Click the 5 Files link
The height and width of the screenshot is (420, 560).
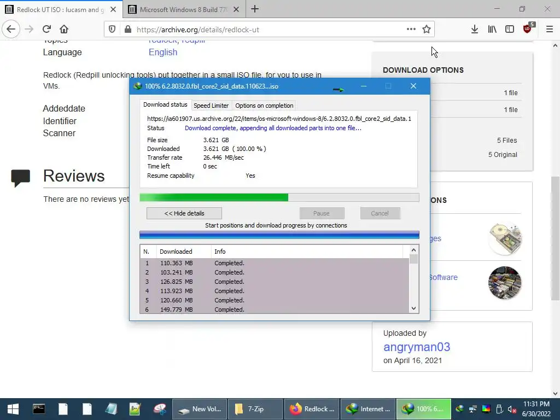coord(507,141)
